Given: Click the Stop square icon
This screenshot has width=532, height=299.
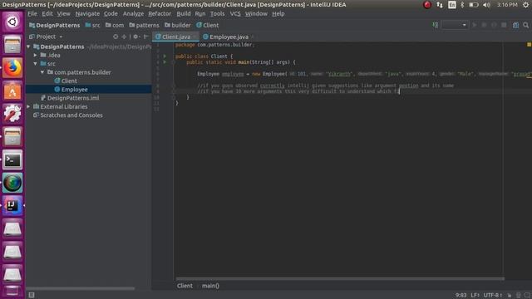Looking at the screenshot, I should pos(504,25).
